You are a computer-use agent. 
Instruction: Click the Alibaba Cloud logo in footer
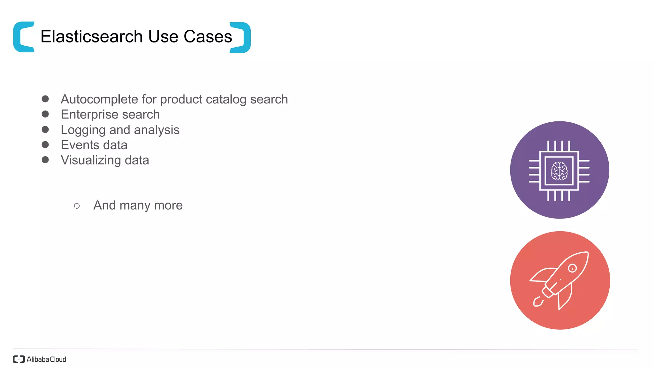[39, 359]
